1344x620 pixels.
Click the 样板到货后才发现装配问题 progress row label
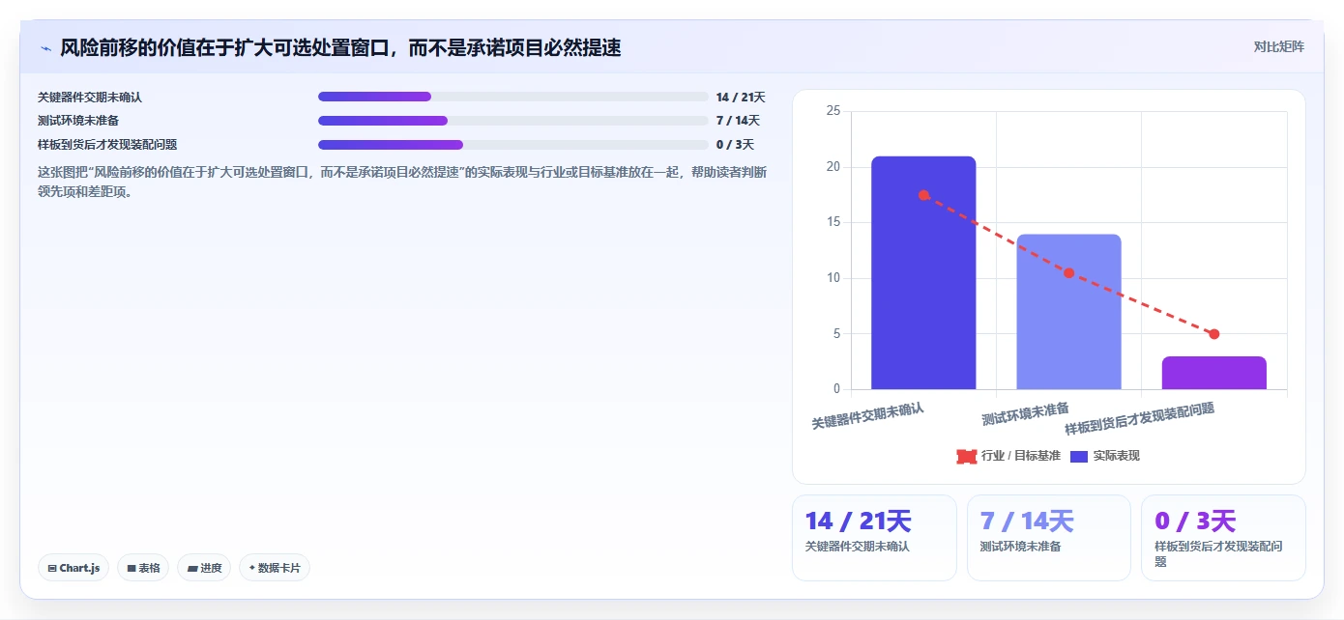pos(107,145)
